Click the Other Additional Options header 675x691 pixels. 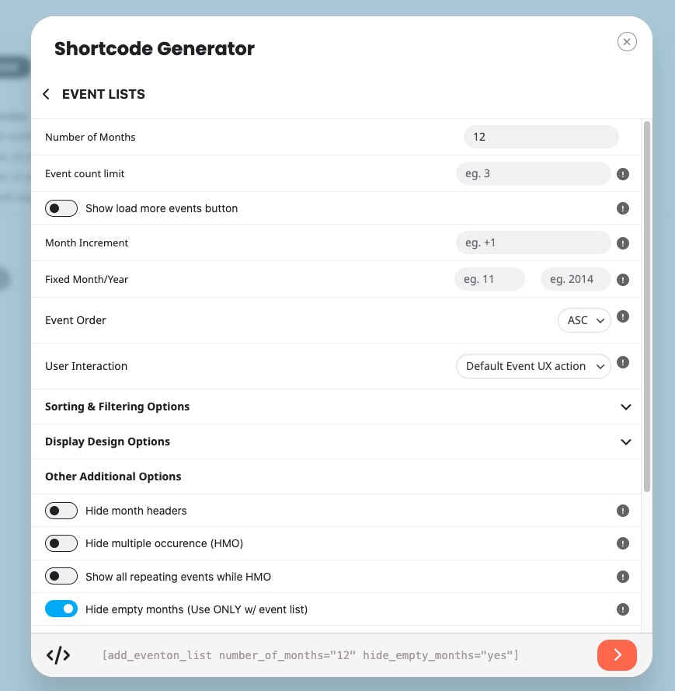tap(113, 476)
